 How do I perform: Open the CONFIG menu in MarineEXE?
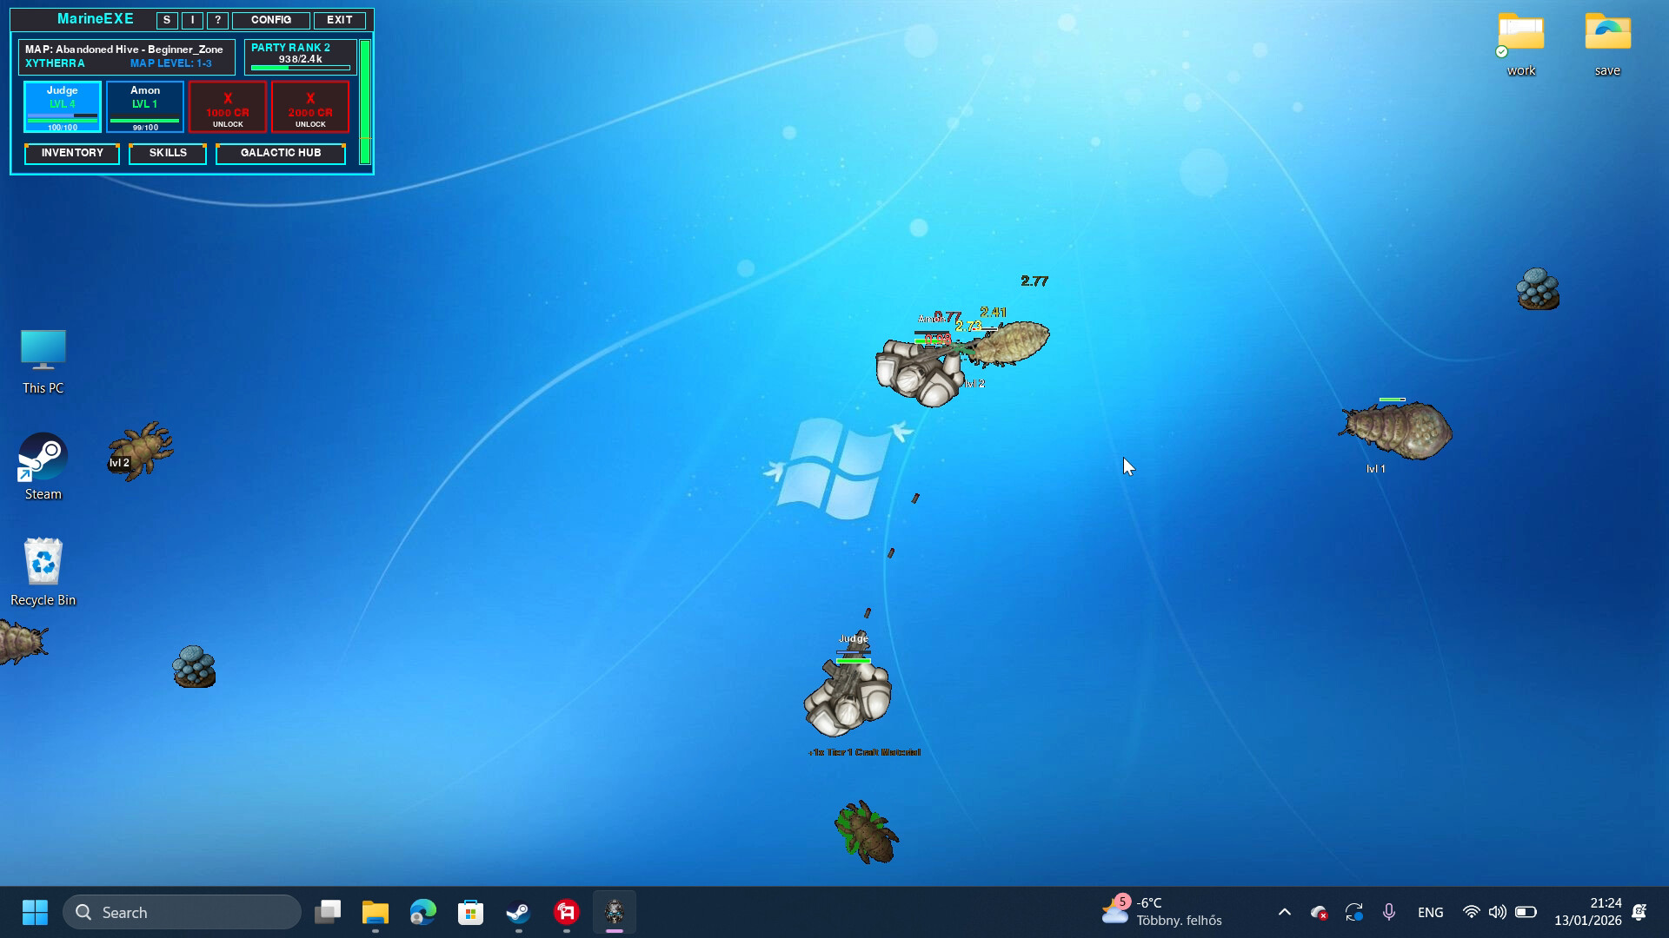coord(270,19)
